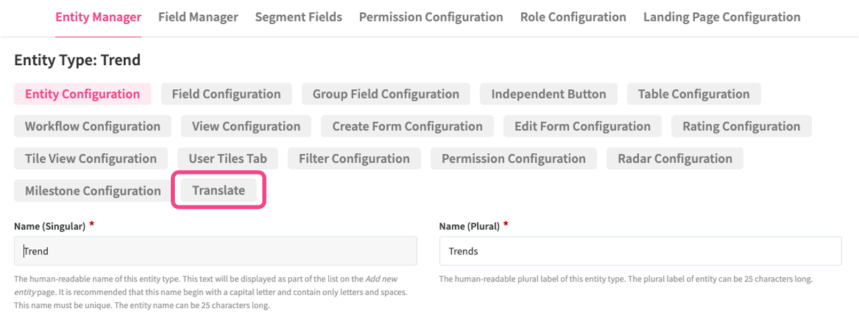The height and width of the screenshot is (323, 859).
Task: Open Landing Page Configuration tab
Action: [x=722, y=17]
